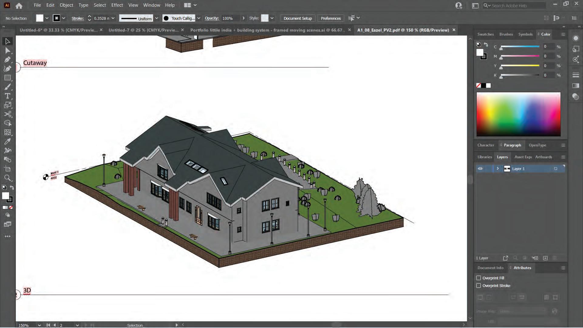The width and height of the screenshot is (583, 328).
Task: Choose the Type tool
Action: point(8,96)
